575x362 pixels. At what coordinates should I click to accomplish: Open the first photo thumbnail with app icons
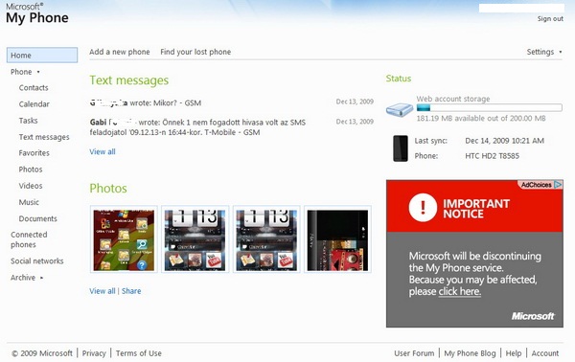point(124,239)
